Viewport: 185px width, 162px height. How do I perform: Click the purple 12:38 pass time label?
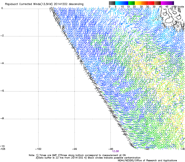tap(115, 151)
